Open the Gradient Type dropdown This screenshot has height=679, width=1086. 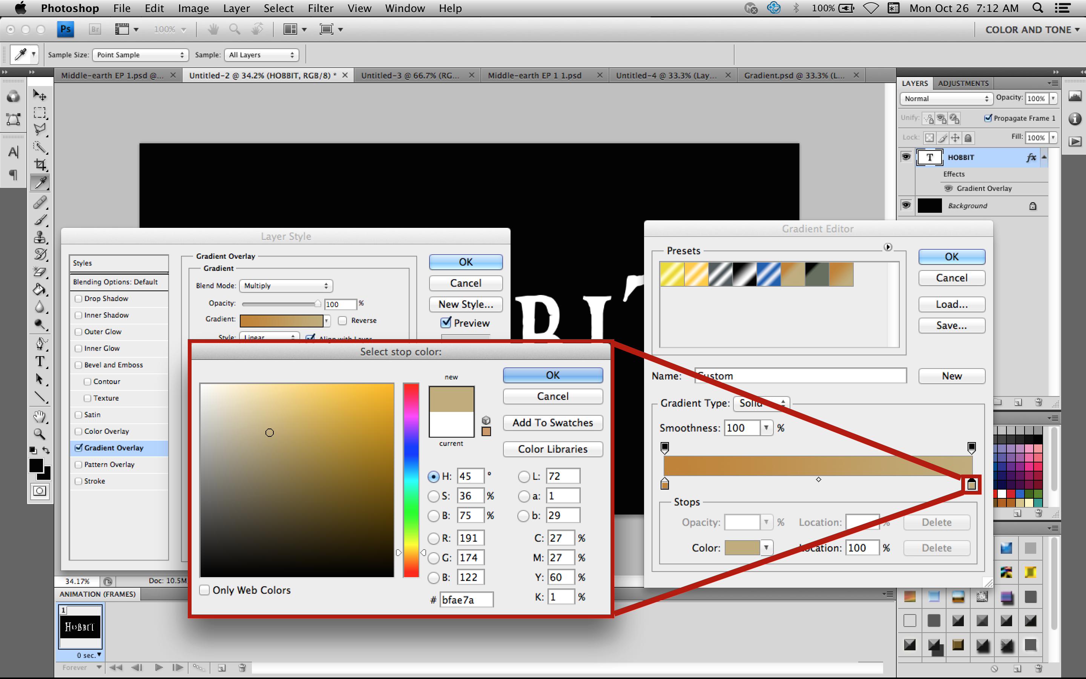click(761, 403)
